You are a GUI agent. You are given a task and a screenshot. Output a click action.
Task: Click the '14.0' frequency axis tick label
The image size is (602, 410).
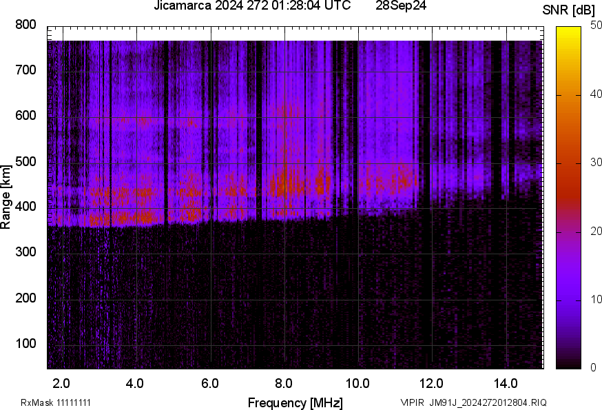pos(506,383)
